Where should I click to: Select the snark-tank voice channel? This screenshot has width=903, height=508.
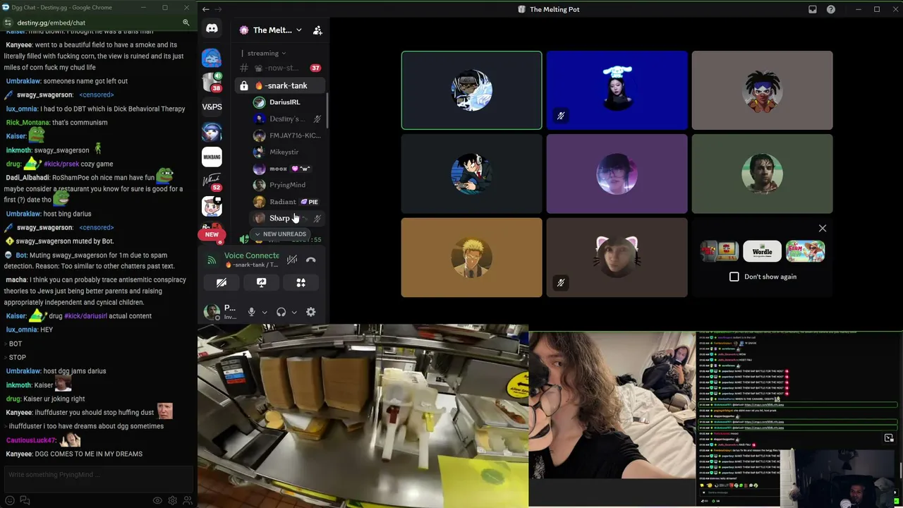tap(281, 85)
